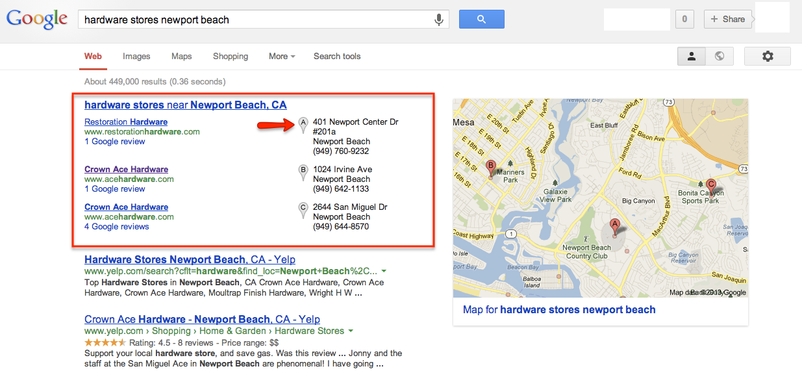Screen dimensions: 802x373
Task: Click the gray marker C next to 2644 San Miguel Dr
Action: (303, 210)
